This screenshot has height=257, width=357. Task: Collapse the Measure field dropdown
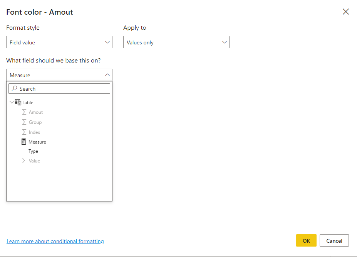59,75
